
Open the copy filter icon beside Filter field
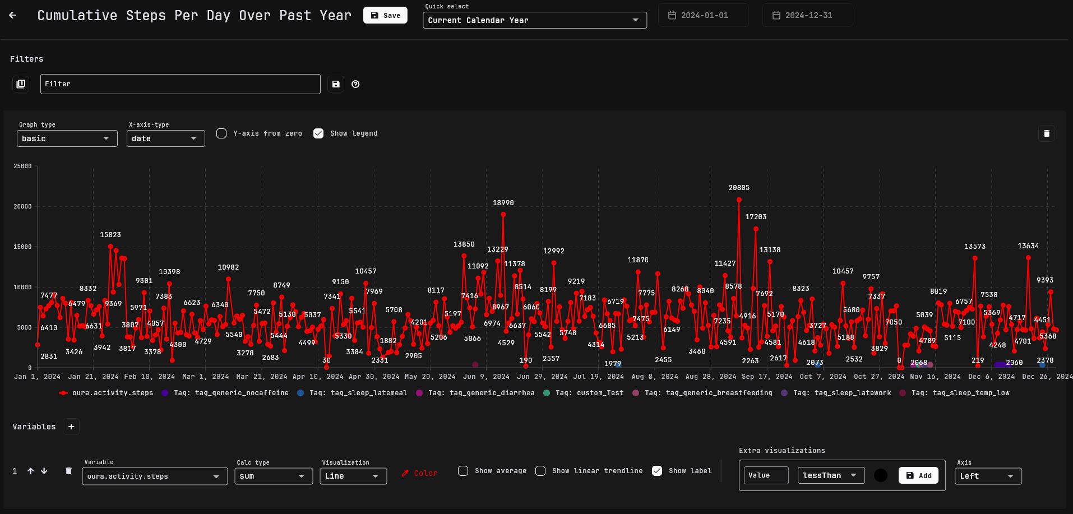click(x=21, y=84)
